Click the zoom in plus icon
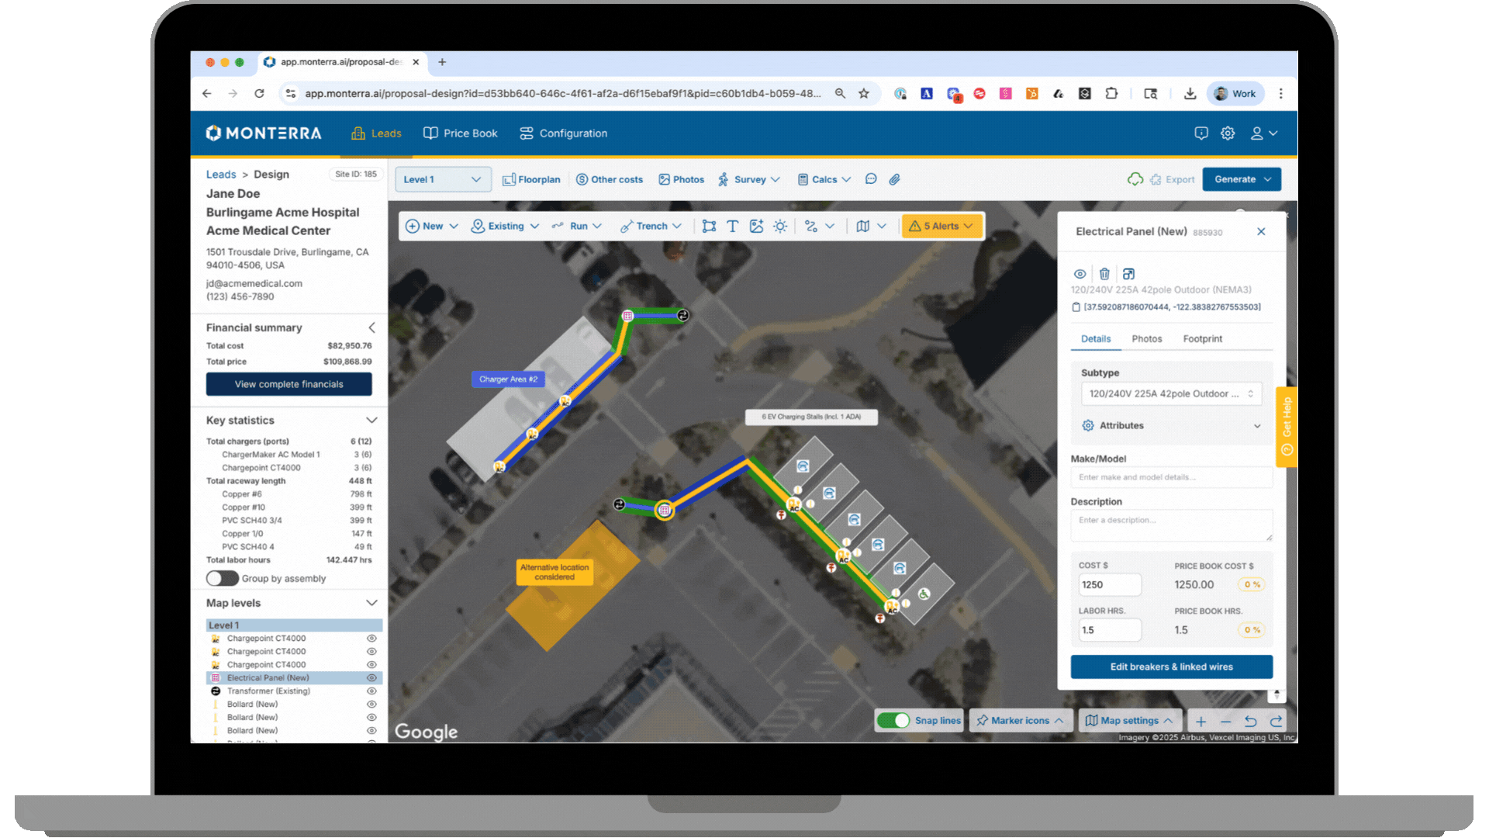The height and width of the screenshot is (838, 1489). (1201, 721)
